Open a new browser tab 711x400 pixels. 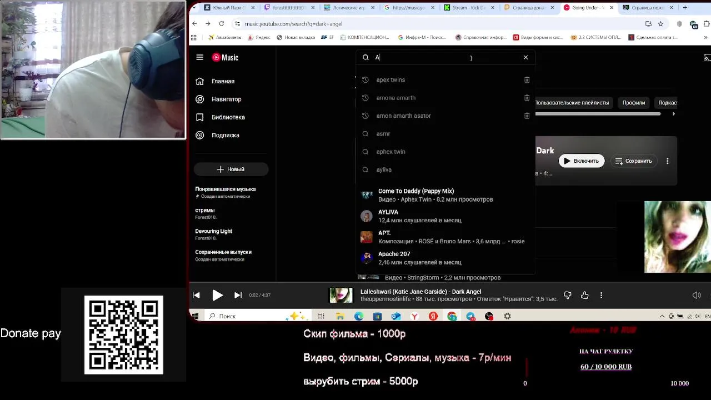(x=684, y=8)
